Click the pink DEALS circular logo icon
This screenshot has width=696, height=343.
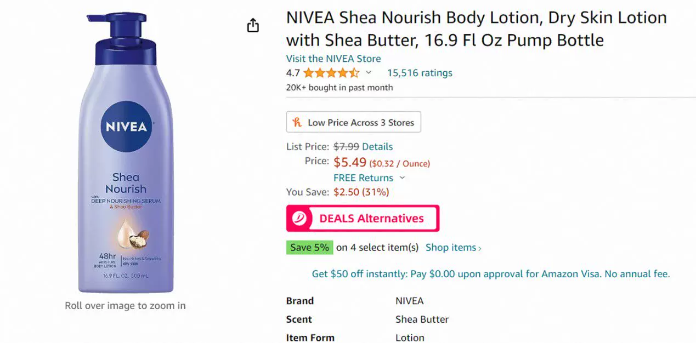pos(299,218)
